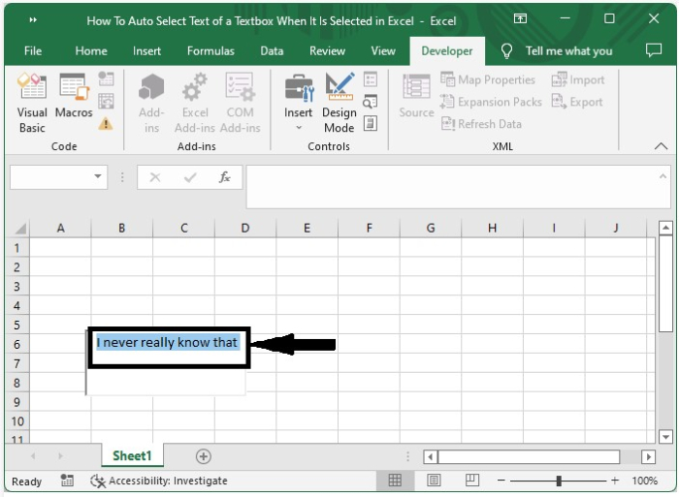Image resolution: width=679 pixels, height=497 pixels.
Task: Switch to the Formulas tab
Action: [x=210, y=51]
